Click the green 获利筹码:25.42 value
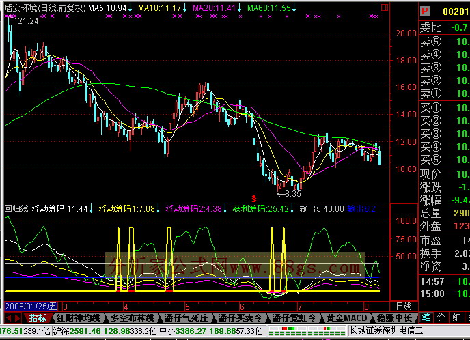This screenshot has width=470, height=340. point(261,209)
